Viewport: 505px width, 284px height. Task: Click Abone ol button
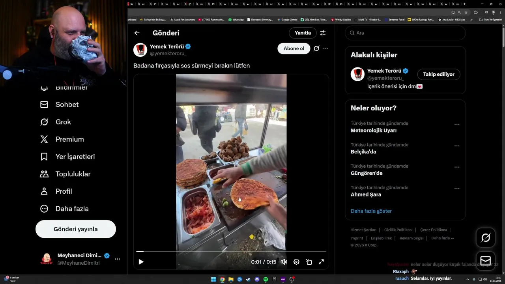coord(294,49)
